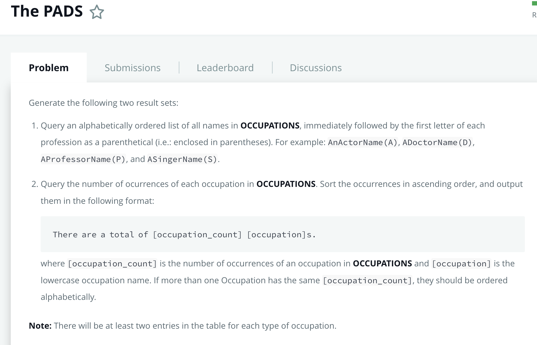Click the inline [occupation] code snippet
The width and height of the screenshot is (537, 345).
pos(461,264)
